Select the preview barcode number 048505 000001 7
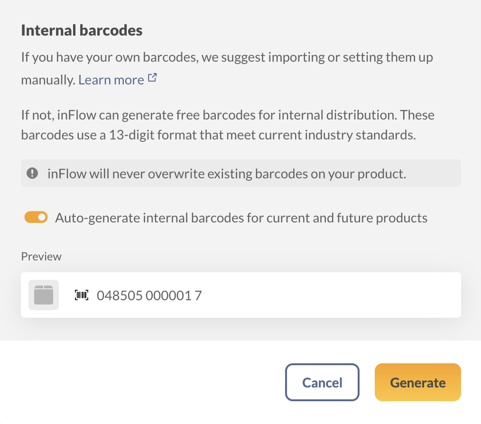The height and width of the screenshot is (424, 481). click(x=149, y=296)
